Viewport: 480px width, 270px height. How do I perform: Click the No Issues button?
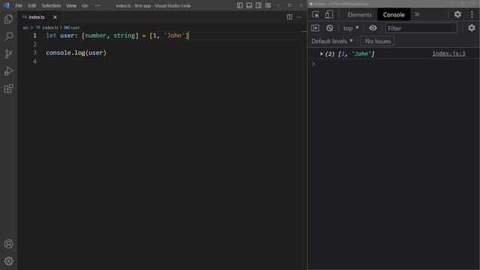pyautogui.click(x=377, y=41)
